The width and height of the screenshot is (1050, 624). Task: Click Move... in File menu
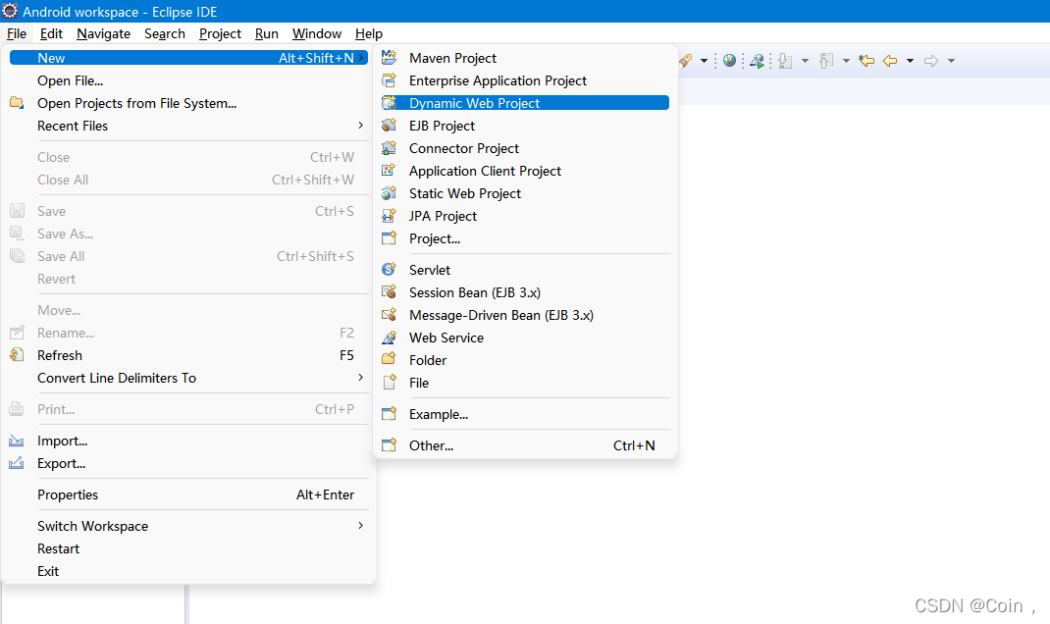coord(188,311)
